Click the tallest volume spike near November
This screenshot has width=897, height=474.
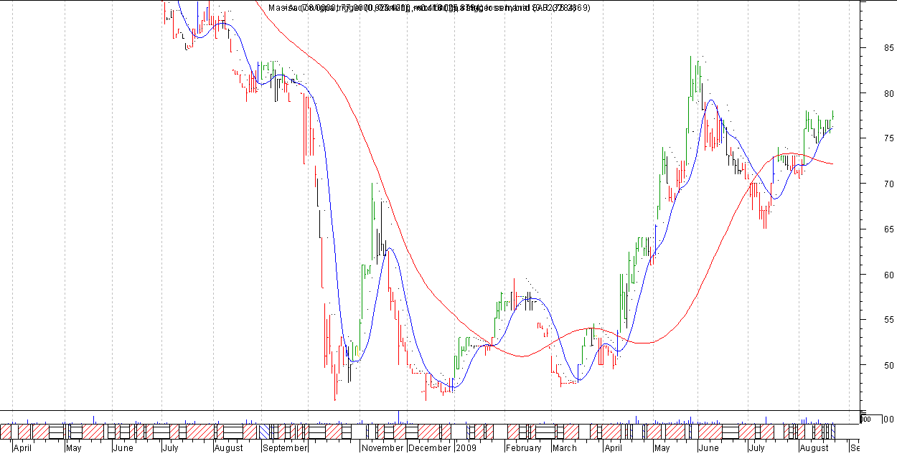398,417
